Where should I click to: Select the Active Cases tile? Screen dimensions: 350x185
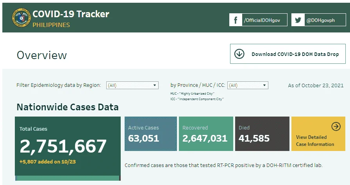click(151, 134)
